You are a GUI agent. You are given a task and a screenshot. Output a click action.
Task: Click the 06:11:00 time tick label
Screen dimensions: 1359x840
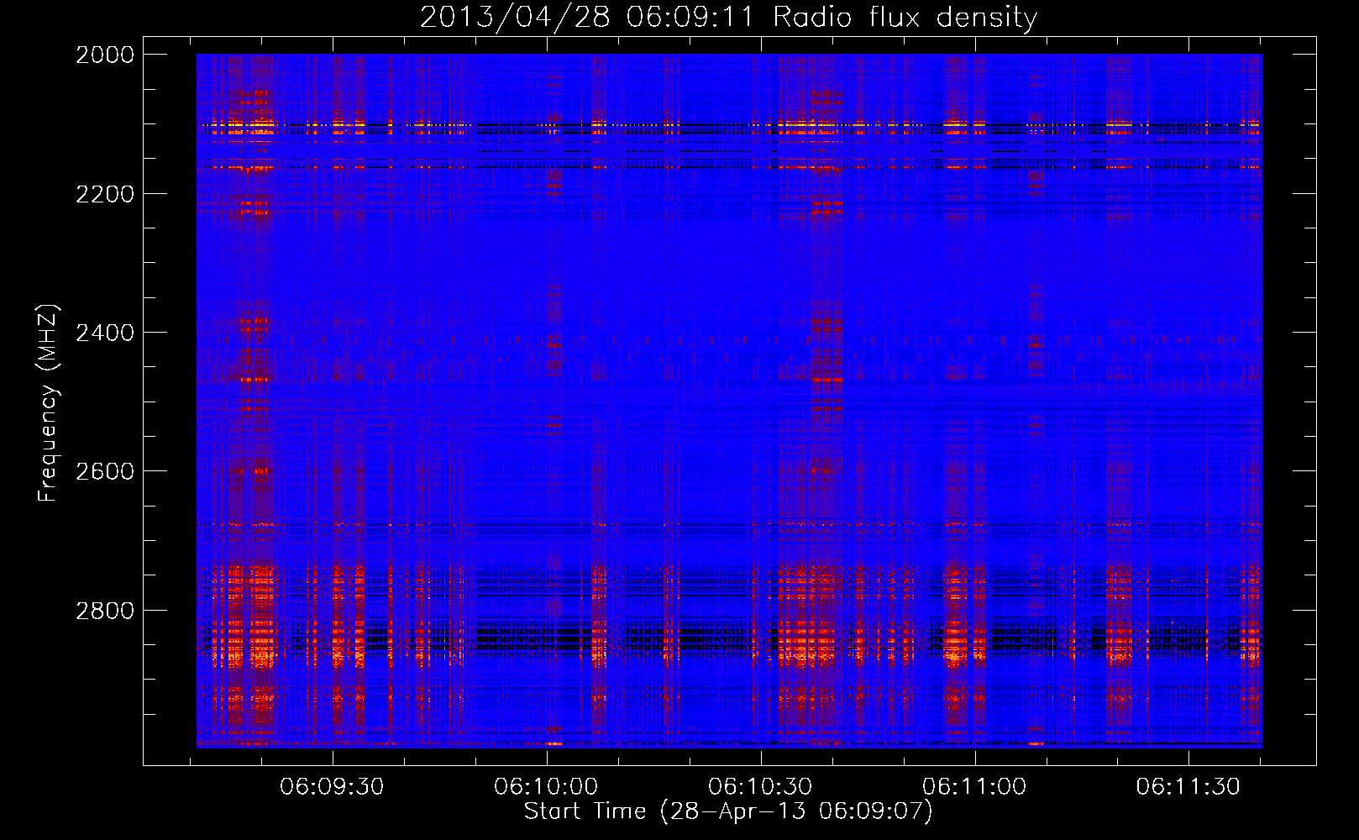974,786
